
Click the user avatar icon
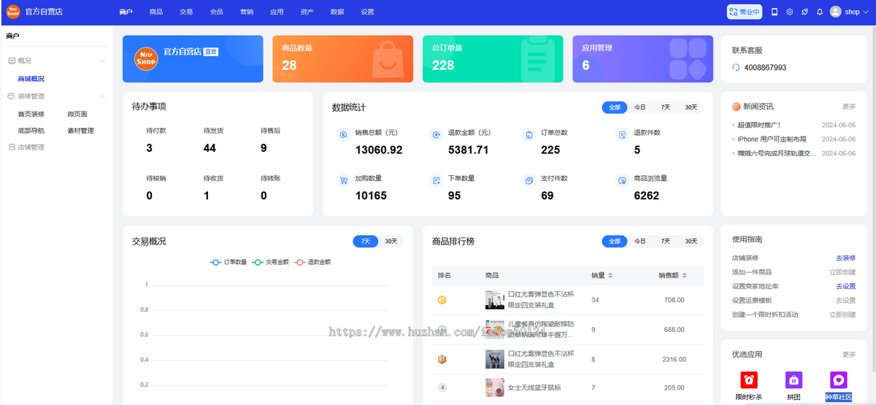tap(836, 12)
